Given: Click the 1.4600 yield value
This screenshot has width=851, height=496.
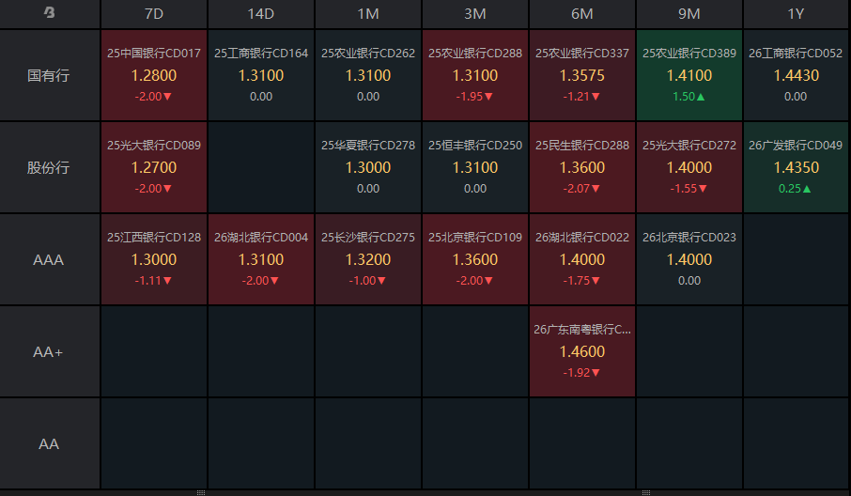Looking at the screenshot, I should (x=581, y=351).
